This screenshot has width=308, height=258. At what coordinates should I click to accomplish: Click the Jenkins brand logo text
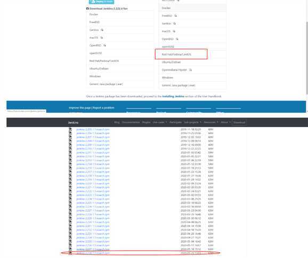coord(73,122)
